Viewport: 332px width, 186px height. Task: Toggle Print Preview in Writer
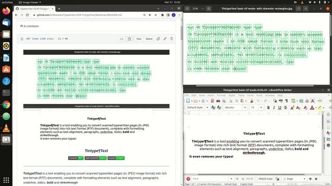coord(224,101)
